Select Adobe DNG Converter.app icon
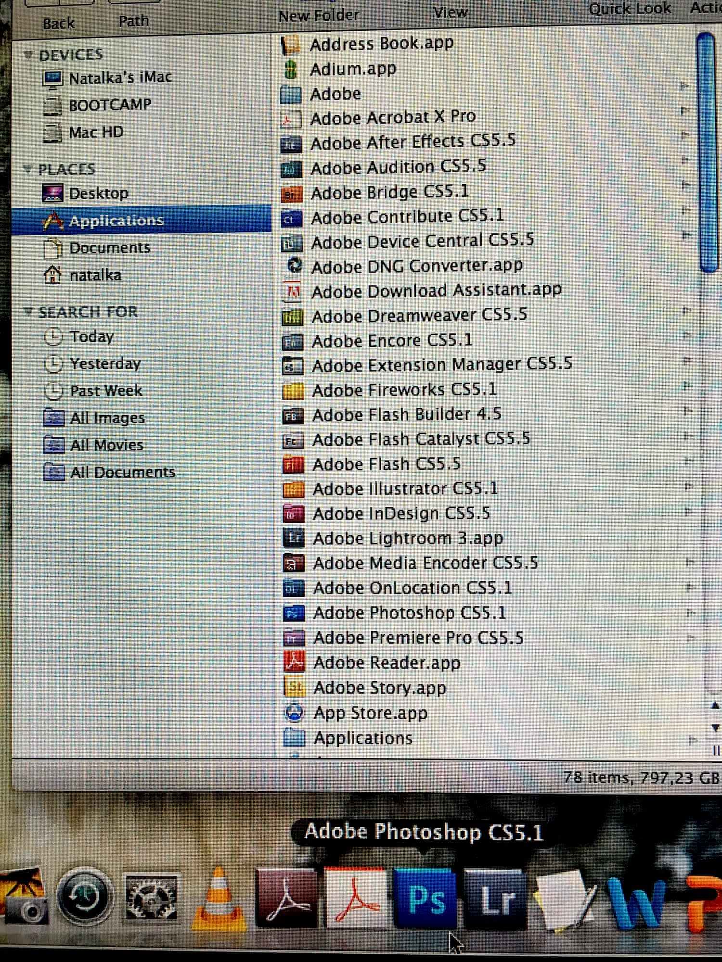 (294, 266)
